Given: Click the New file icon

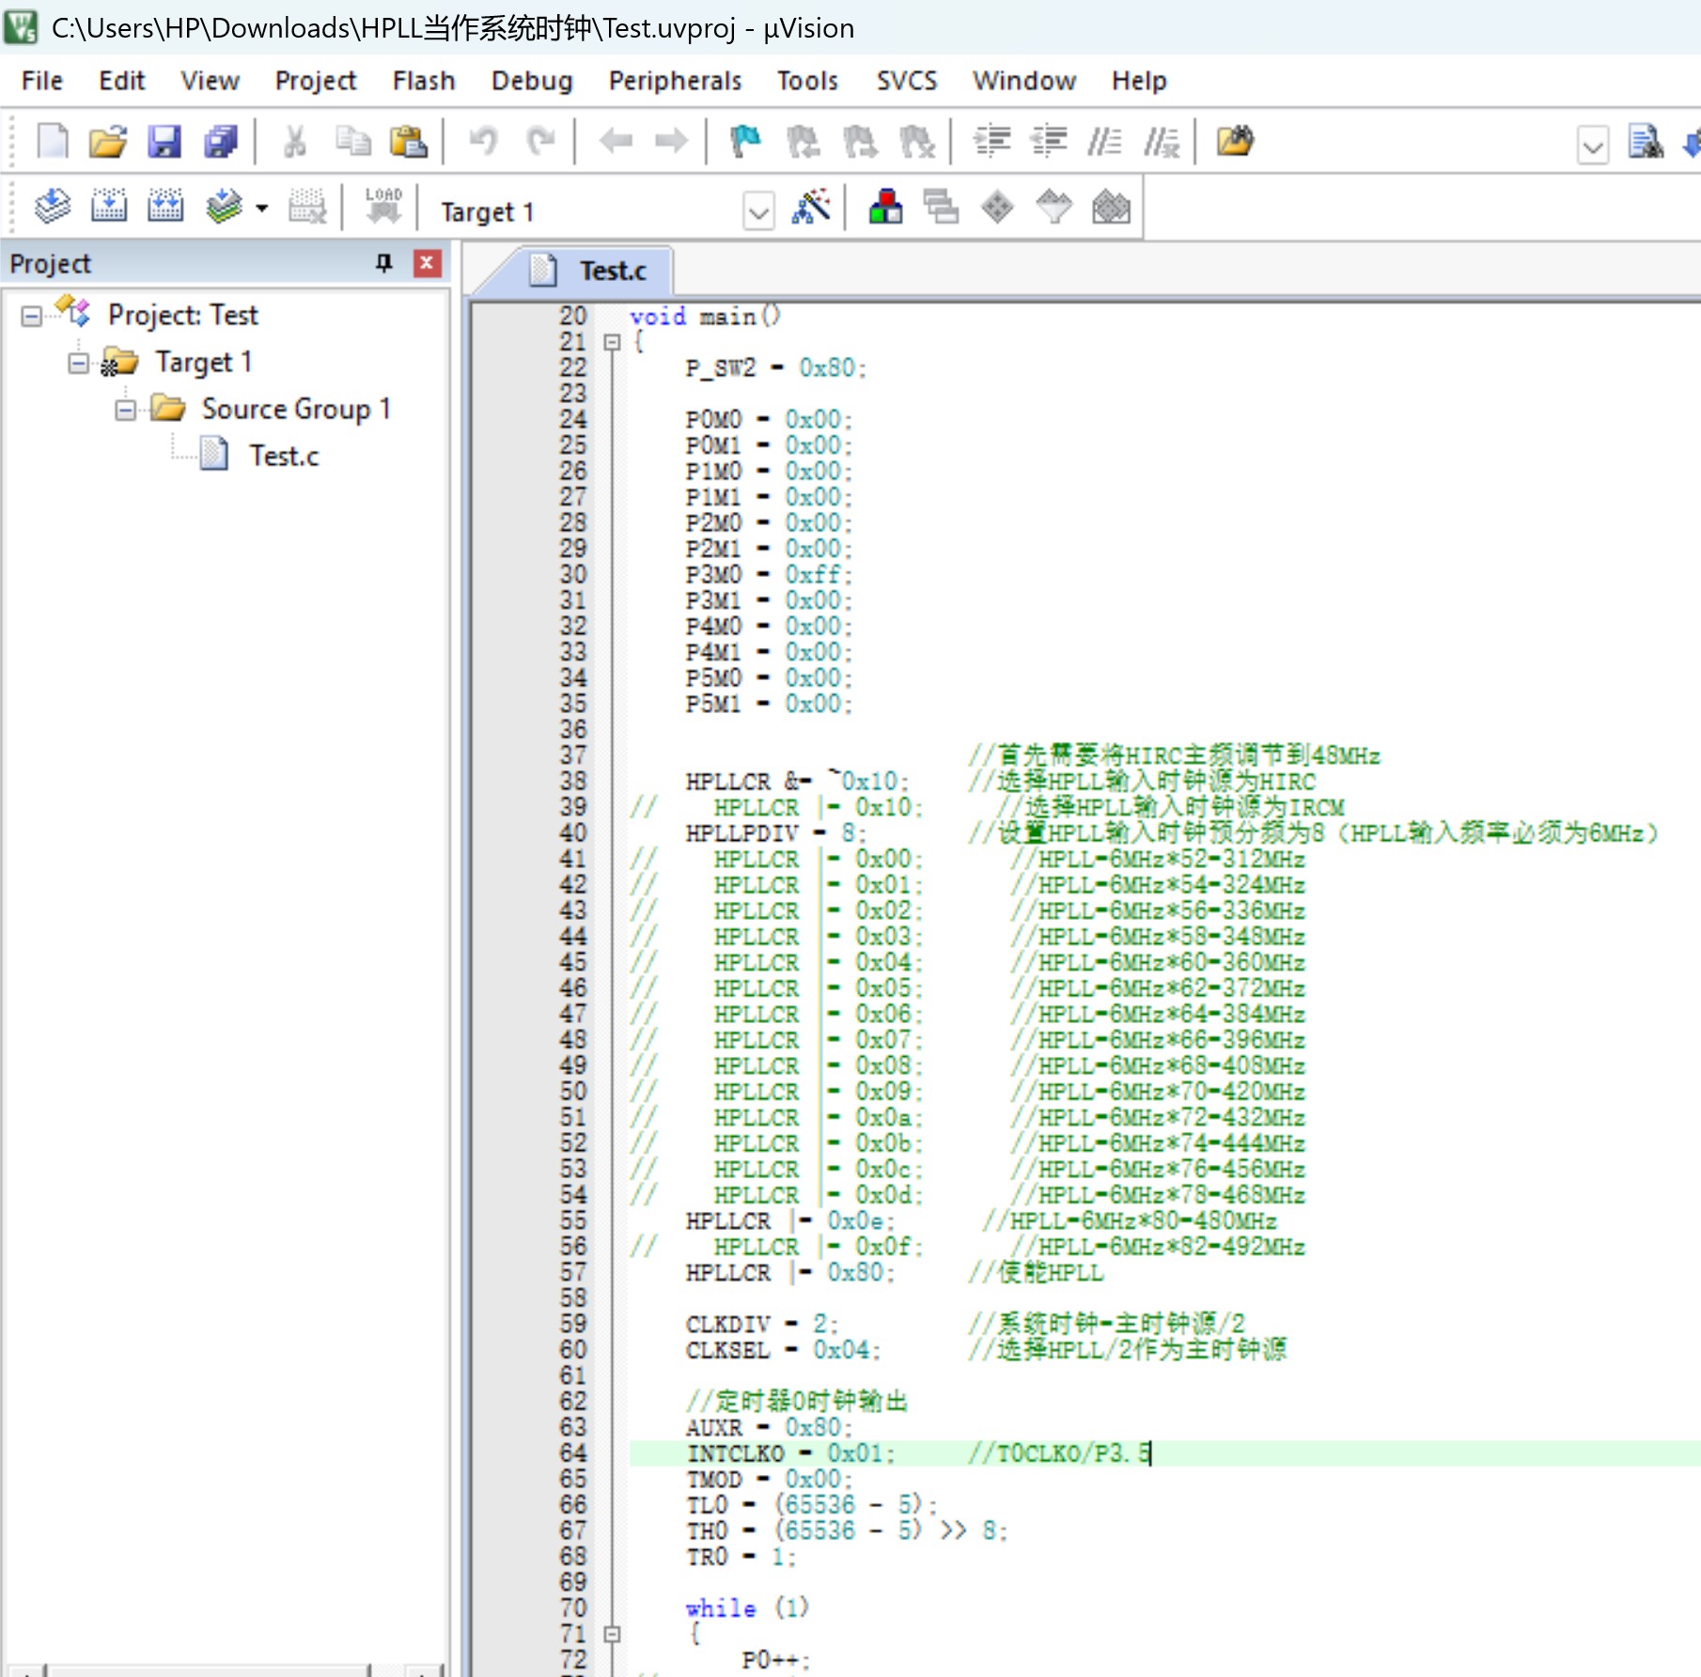Looking at the screenshot, I should (53, 142).
